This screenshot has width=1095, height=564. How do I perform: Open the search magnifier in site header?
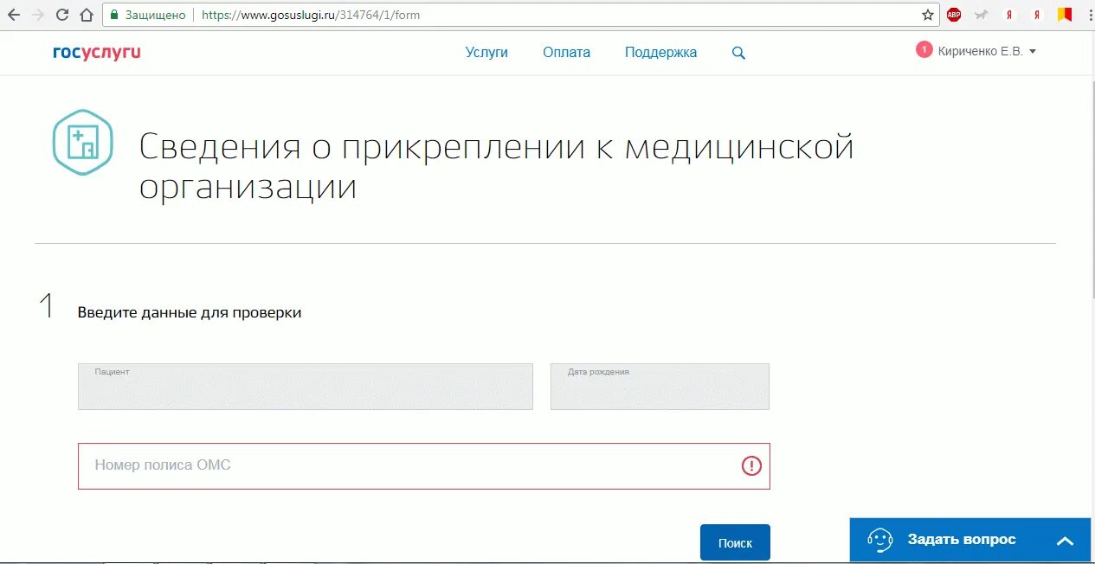click(738, 53)
